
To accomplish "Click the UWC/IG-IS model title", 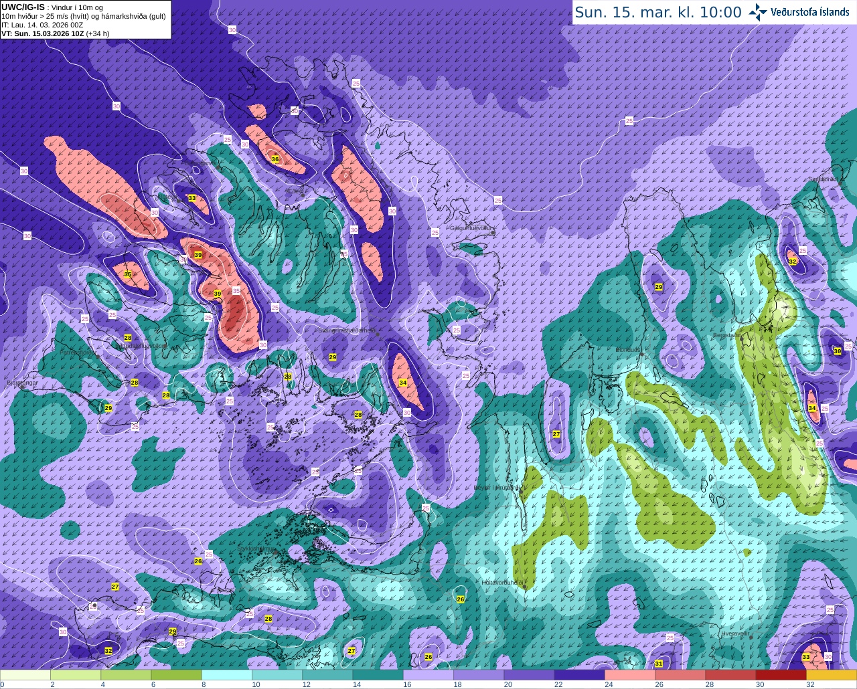I will coord(23,7).
